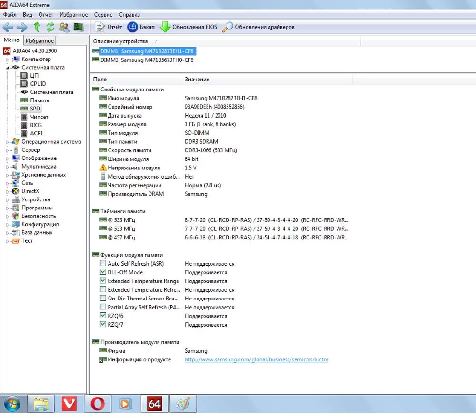Open the Samsung semiconductor product link
This screenshot has width=476, height=418.
[x=257, y=360]
